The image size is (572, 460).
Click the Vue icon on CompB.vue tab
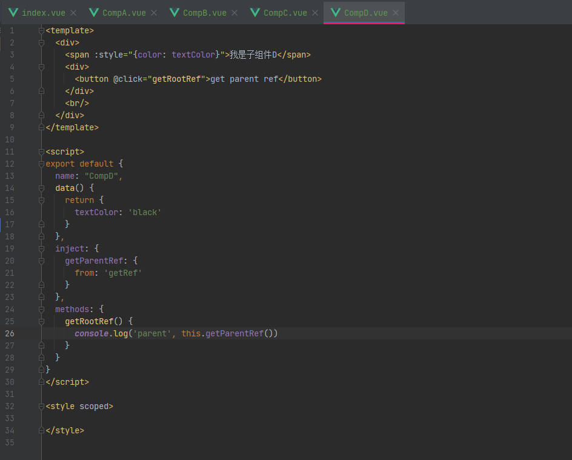pos(175,13)
